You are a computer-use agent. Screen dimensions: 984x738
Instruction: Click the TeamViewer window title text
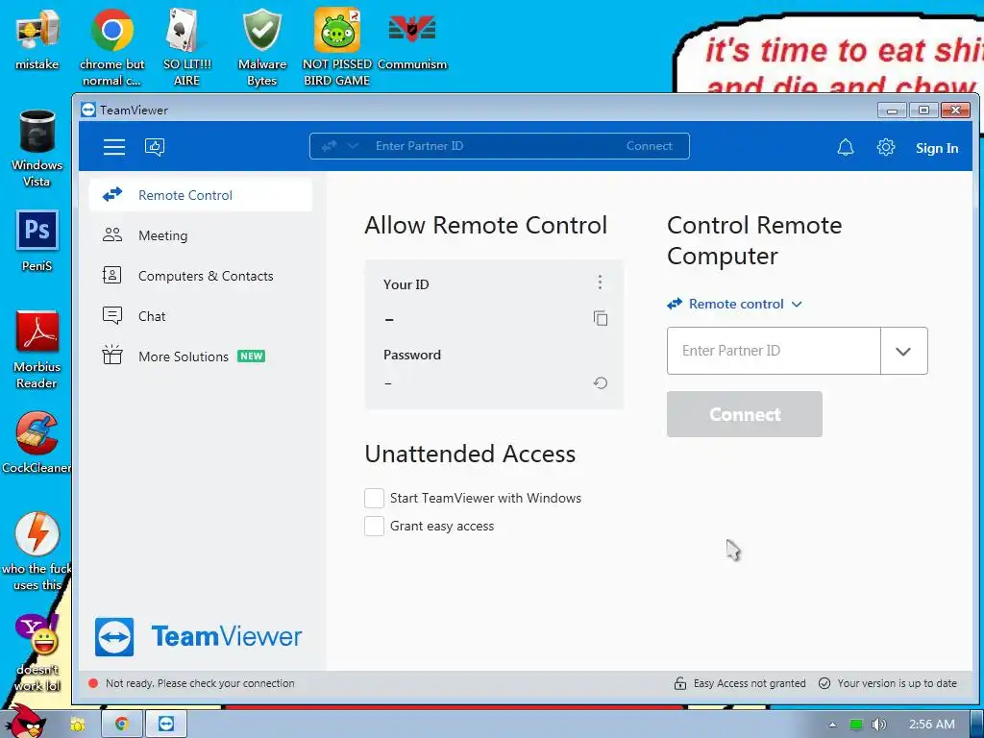pos(134,111)
